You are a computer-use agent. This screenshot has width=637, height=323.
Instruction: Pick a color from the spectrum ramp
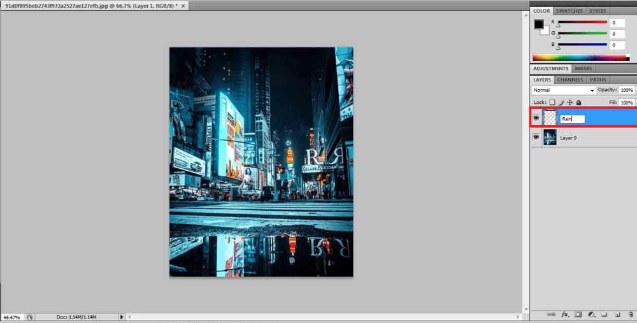581,58
